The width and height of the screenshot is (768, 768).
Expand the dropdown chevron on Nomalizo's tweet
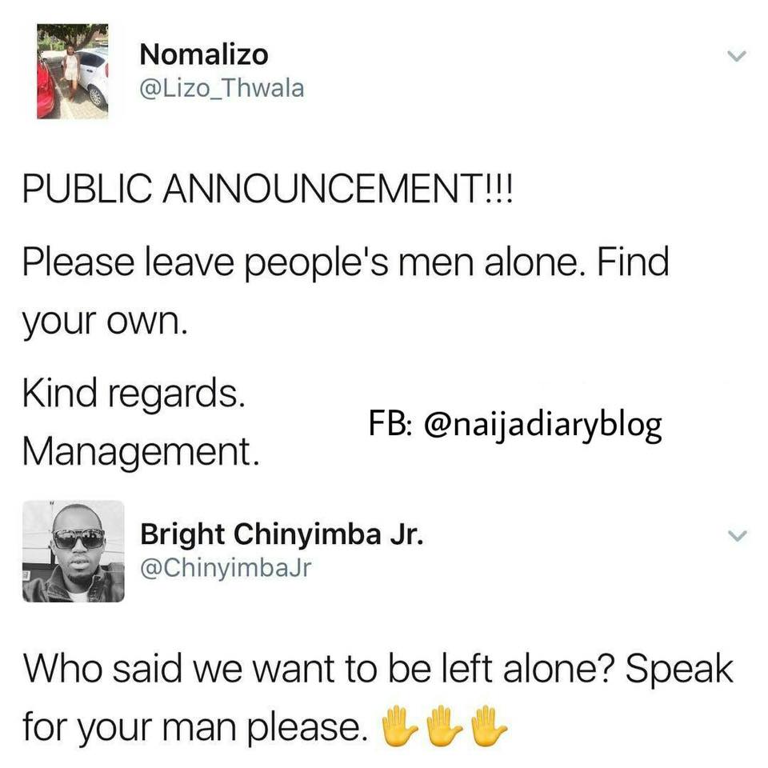point(736,56)
